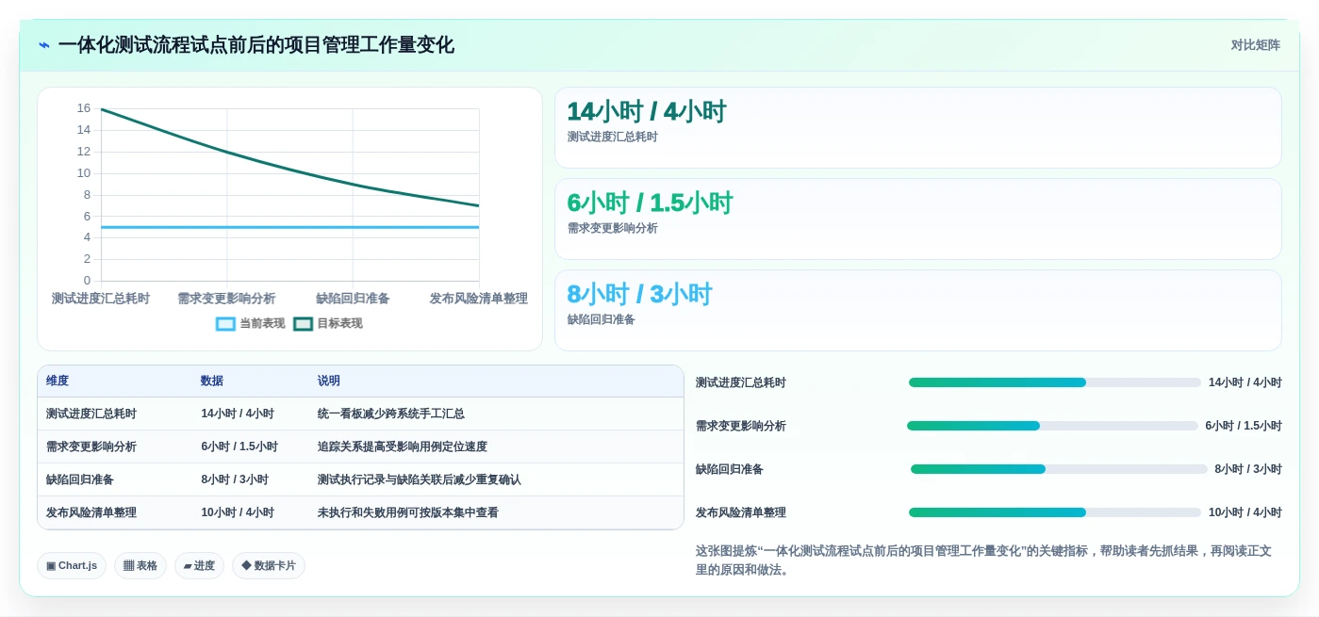Open the 14小时 / 4小时 data card

click(918, 127)
